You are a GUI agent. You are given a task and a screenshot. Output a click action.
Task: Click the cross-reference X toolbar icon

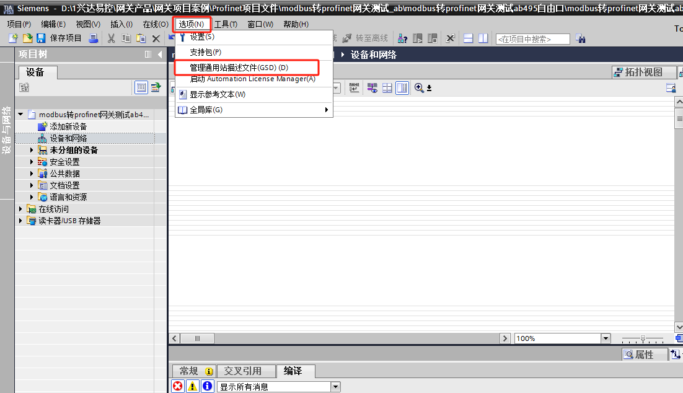(x=450, y=38)
